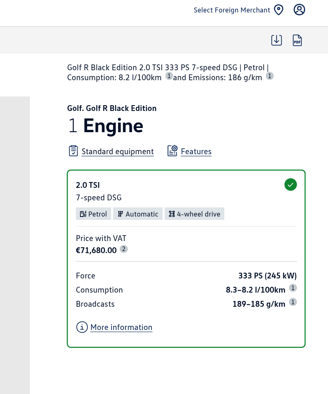Click the gearshift icon in the Automatic tag

pos(120,214)
